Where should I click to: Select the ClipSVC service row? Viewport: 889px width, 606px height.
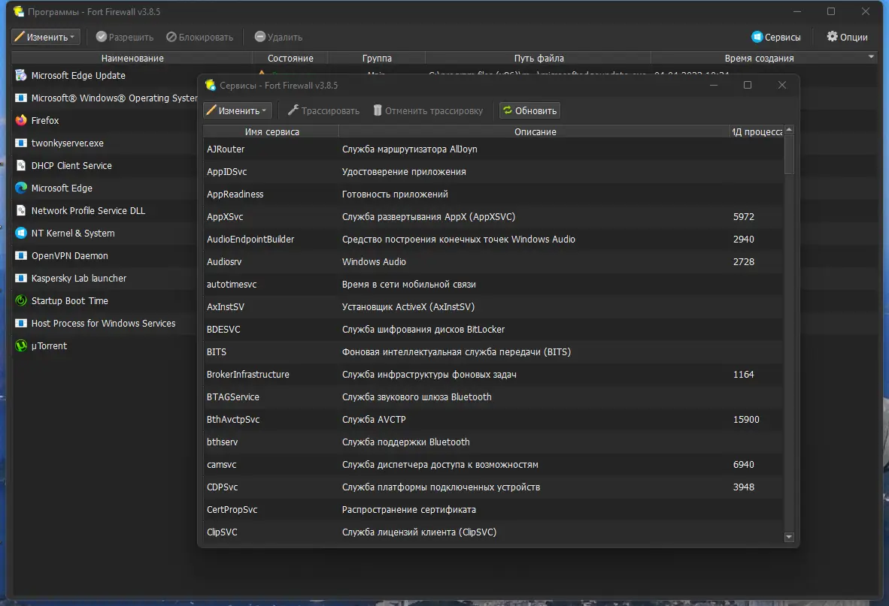tap(493, 532)
